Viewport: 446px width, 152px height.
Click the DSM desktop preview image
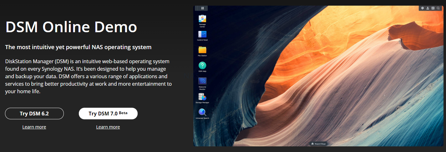tap(318, 76)
